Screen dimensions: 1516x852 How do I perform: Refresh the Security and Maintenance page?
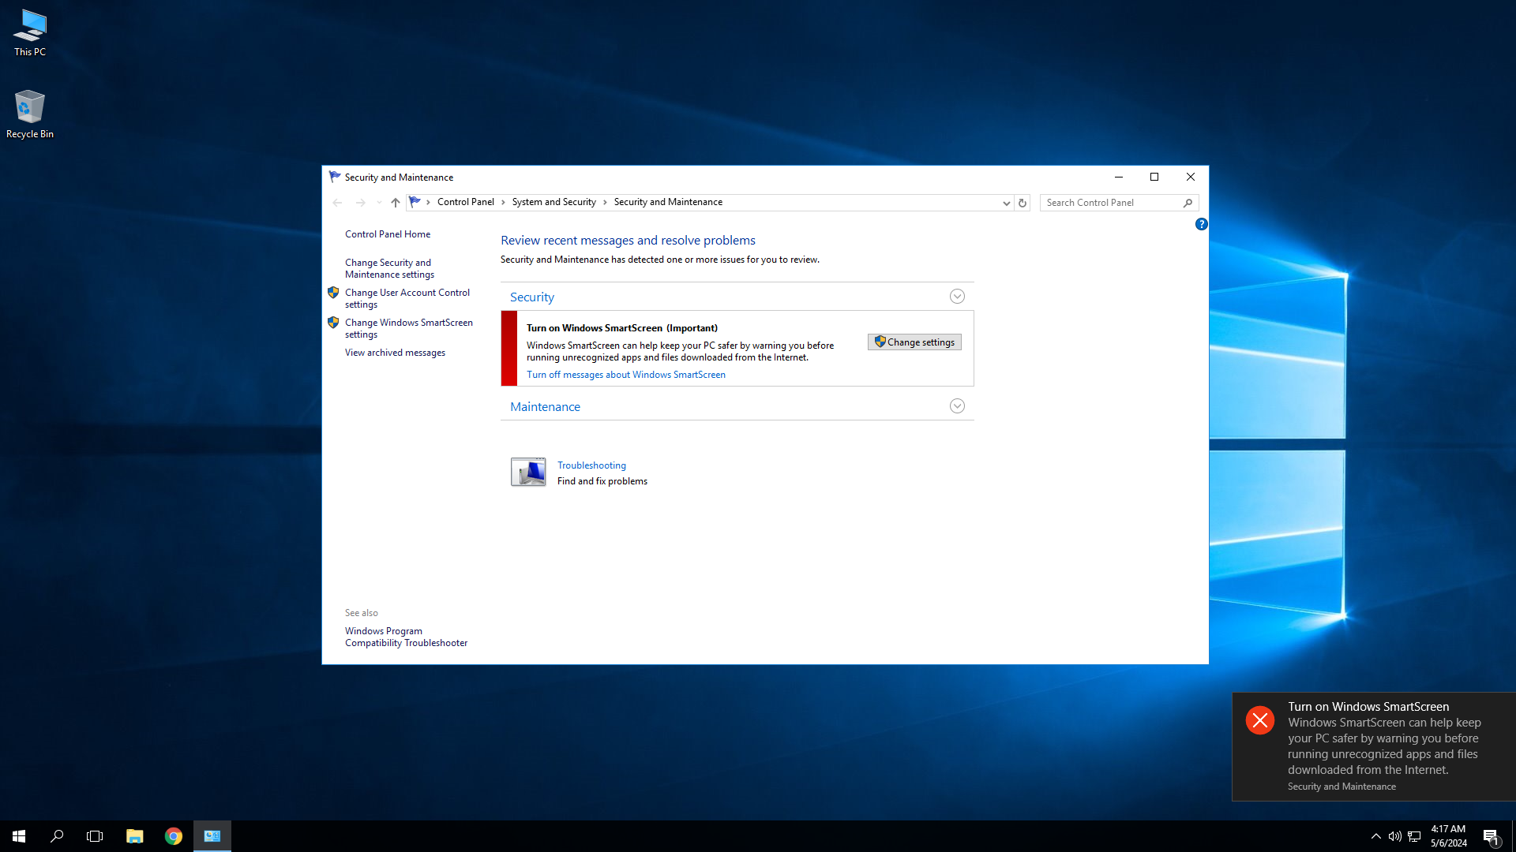(x=1023, y=203)
